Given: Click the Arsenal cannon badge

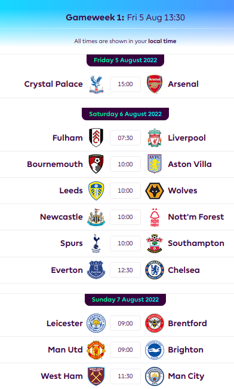Looking at the screenshot, I should (x=155, y=84).
